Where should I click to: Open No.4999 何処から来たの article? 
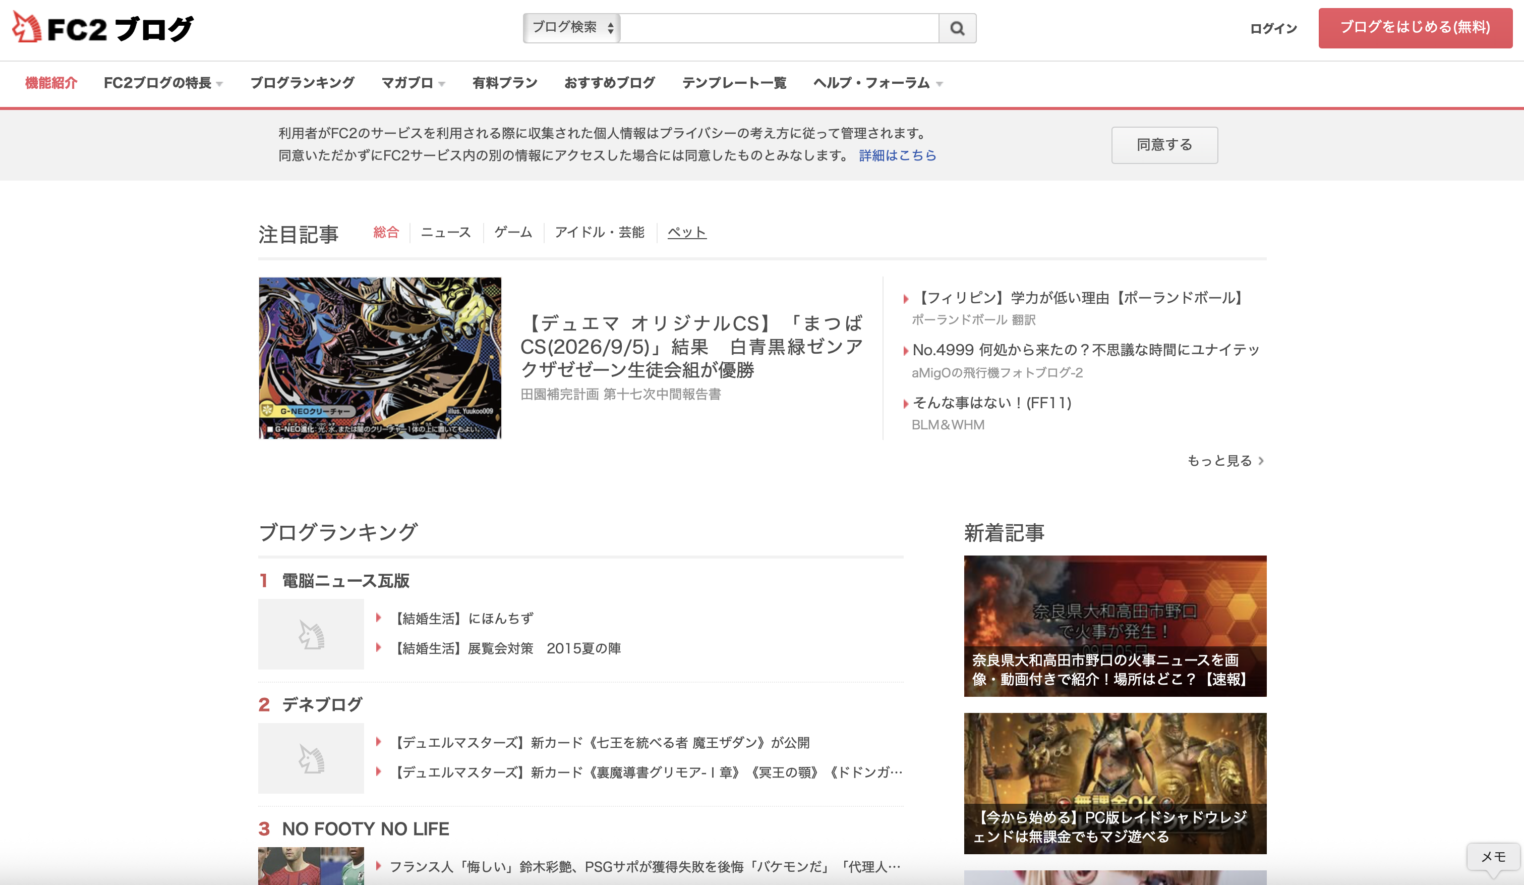click(1086, 350)
